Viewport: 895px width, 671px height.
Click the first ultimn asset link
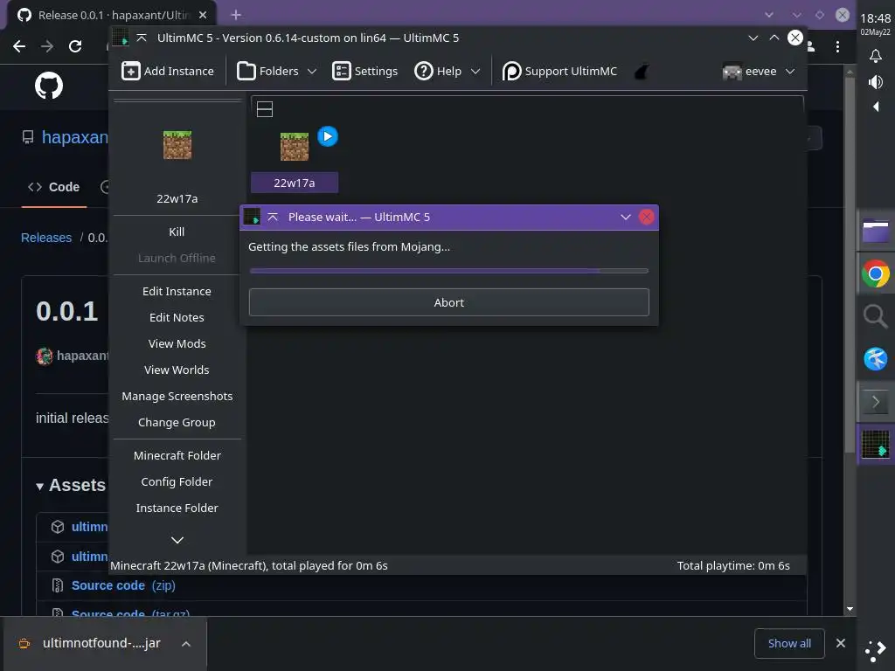[90, 527]
